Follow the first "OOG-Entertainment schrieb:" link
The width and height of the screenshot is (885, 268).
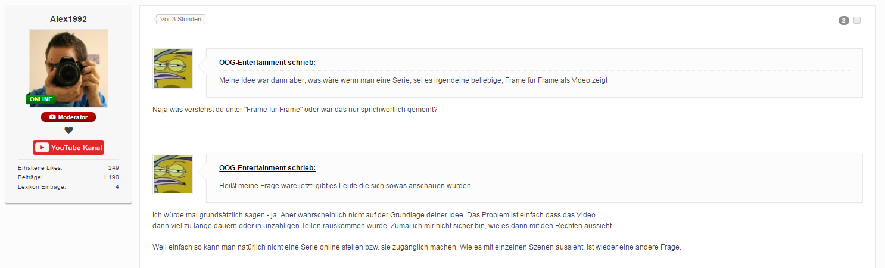pos(267,63)
